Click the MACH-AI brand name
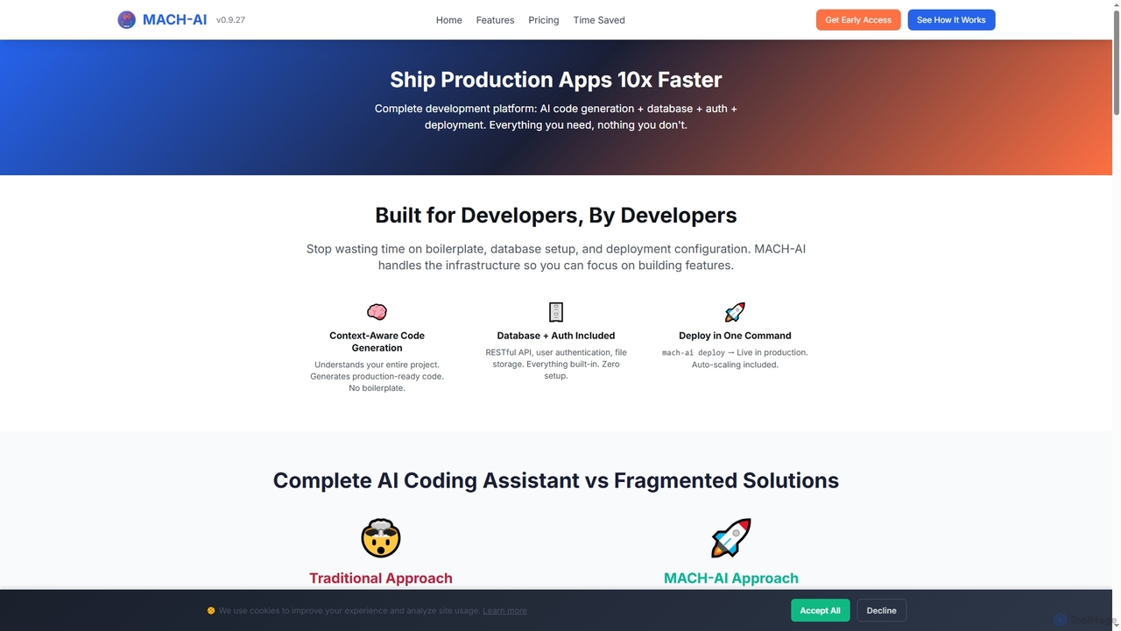Screen dimensions: 1121x631 click(175, 19)
